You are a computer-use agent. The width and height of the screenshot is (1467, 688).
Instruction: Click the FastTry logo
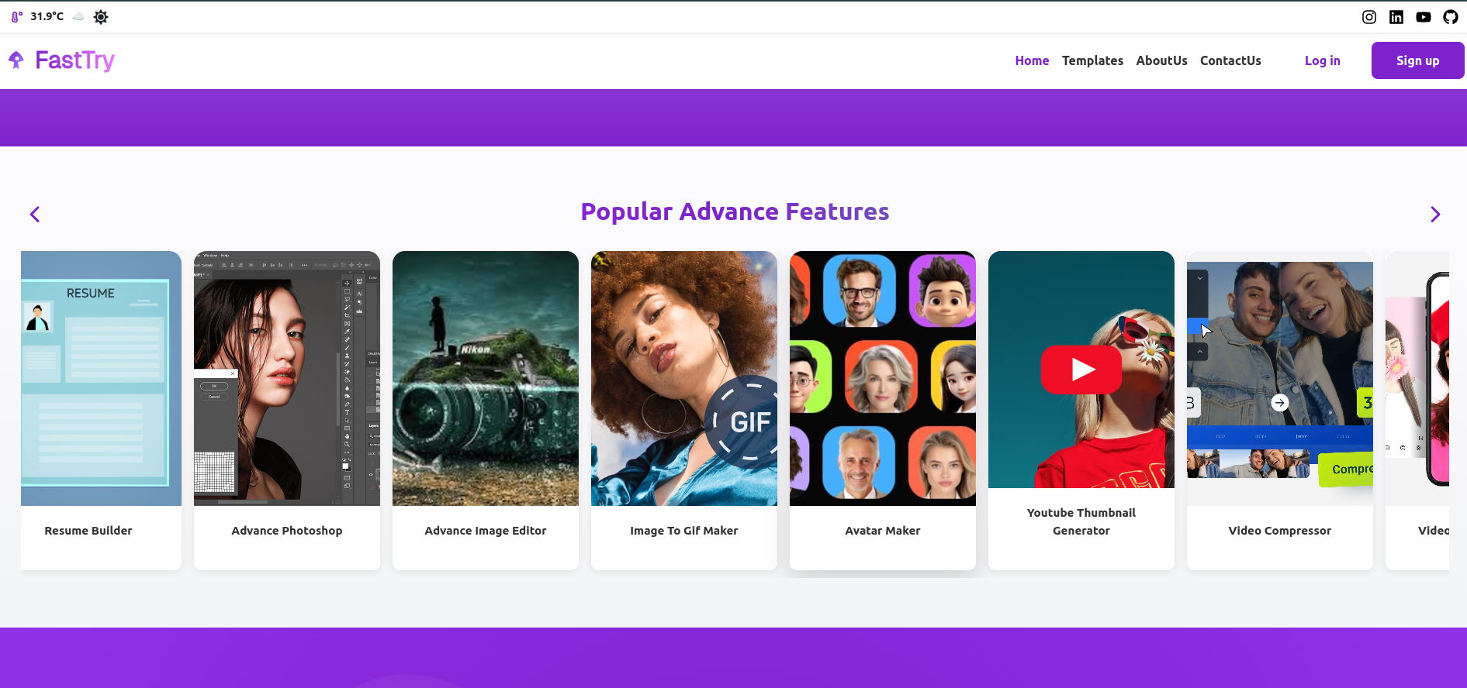[x=62, y=60]
